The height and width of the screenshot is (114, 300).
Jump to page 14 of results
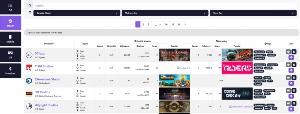(166, 24)
